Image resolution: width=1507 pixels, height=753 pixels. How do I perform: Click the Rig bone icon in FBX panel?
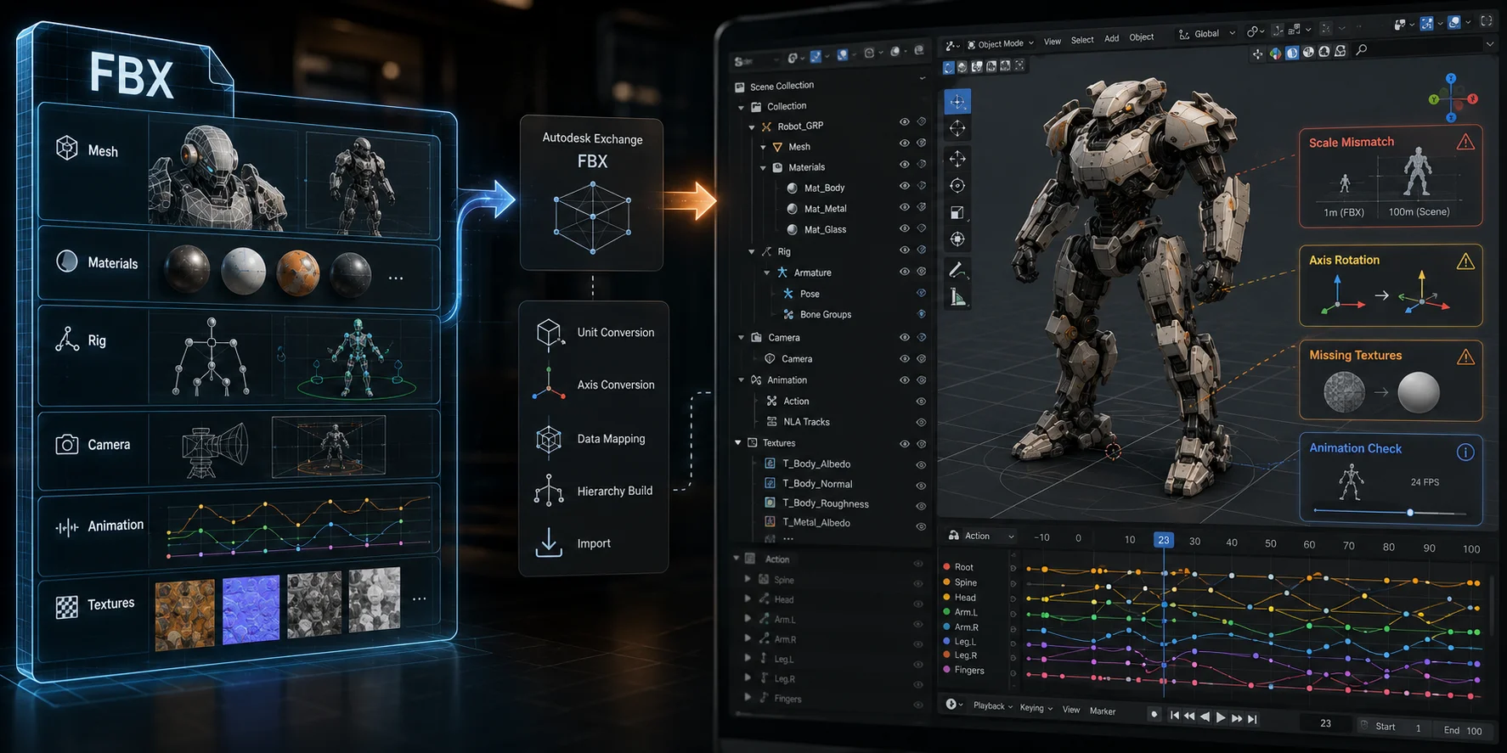tap(67, 340)
